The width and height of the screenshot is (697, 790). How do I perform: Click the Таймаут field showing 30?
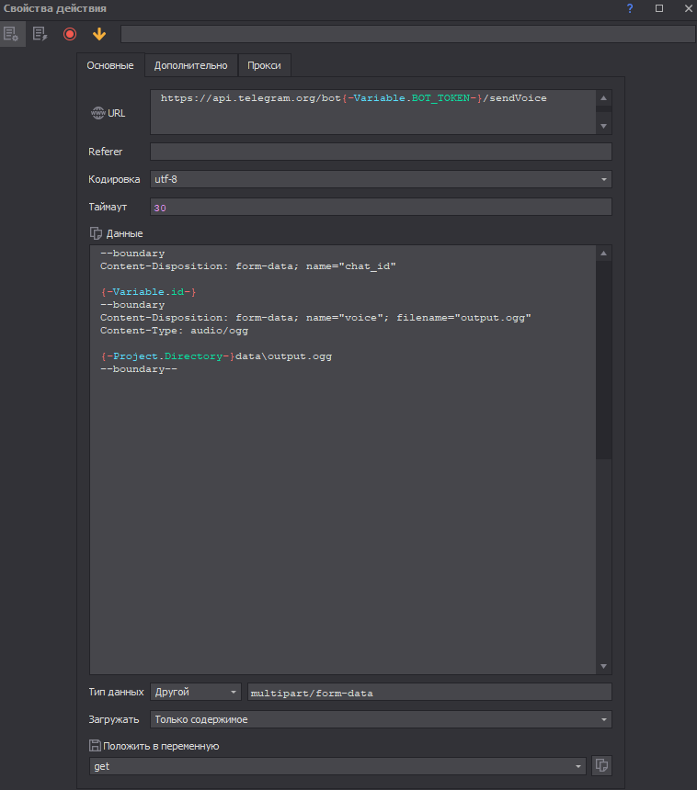pyautogui.click(x=381, y=208)
